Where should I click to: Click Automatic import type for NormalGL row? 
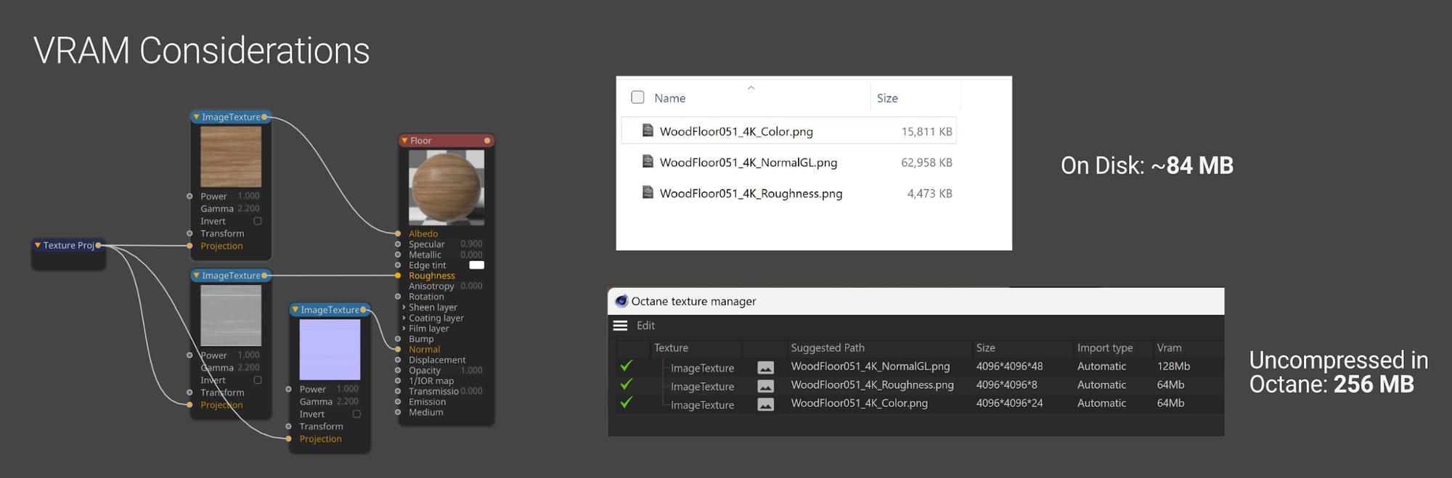(1101, 366)
